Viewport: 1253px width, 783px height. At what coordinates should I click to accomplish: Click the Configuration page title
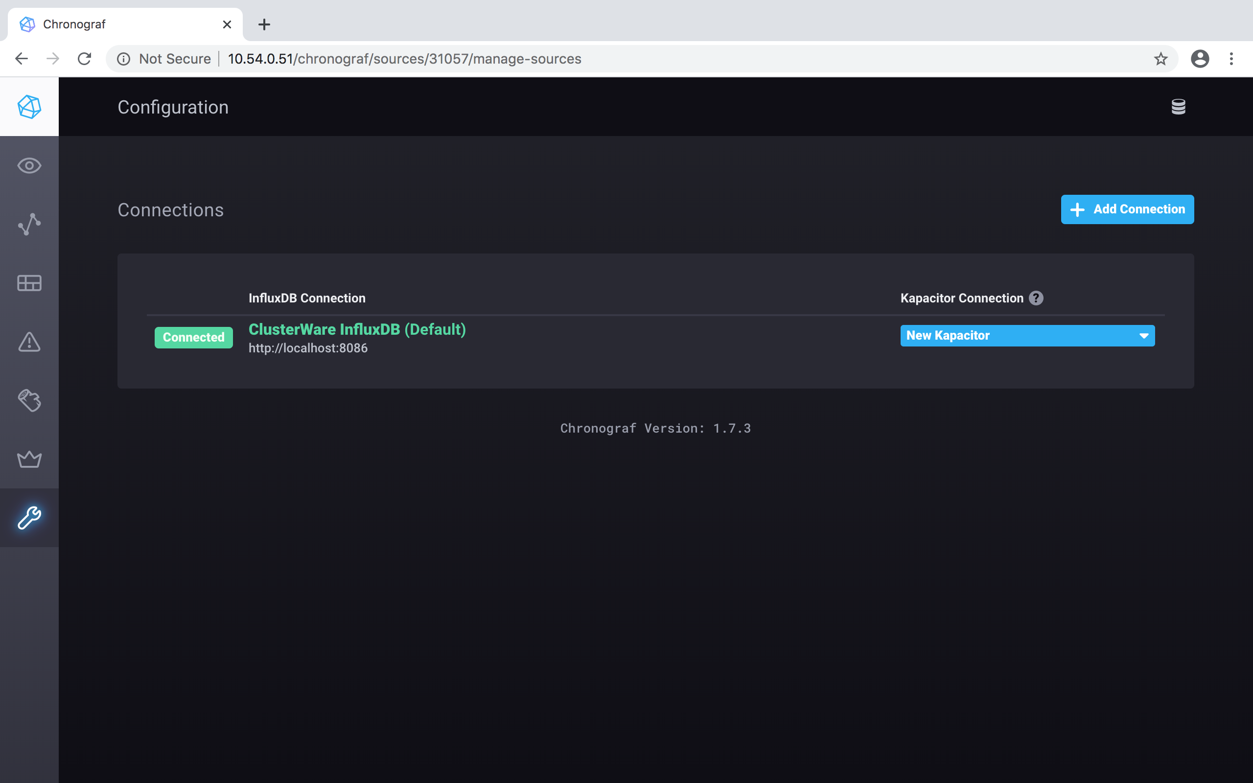(x=173, y=107)
